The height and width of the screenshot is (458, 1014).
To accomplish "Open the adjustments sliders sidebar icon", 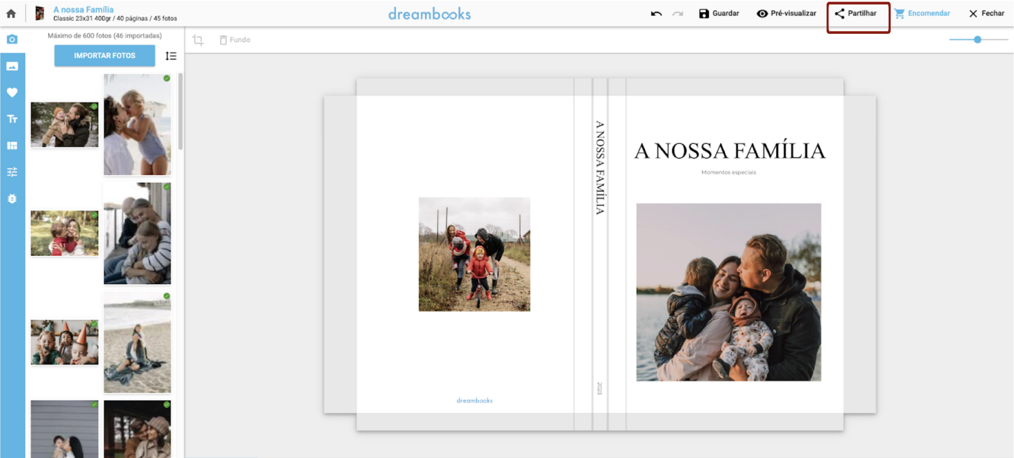I will tap(12, 172).
